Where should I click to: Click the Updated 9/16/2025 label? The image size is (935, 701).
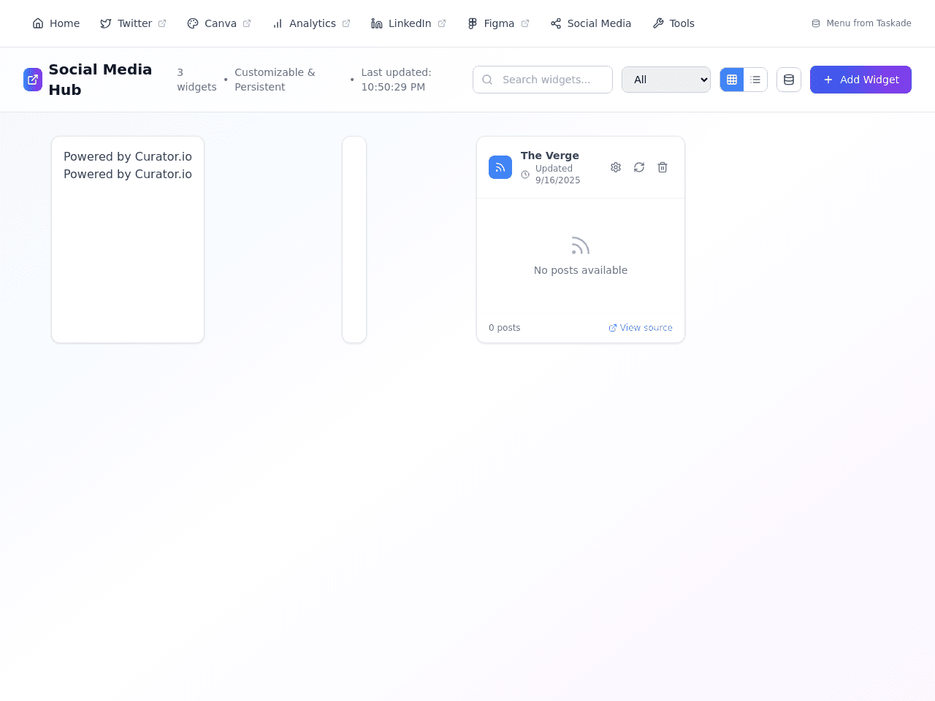point(557,175)
